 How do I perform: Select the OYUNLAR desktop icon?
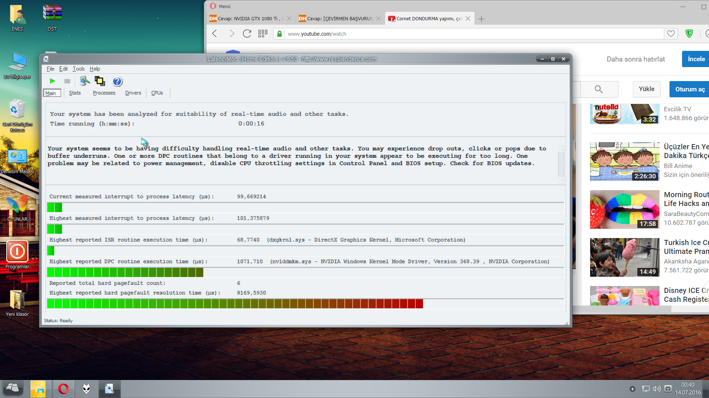tap(17, 208)
